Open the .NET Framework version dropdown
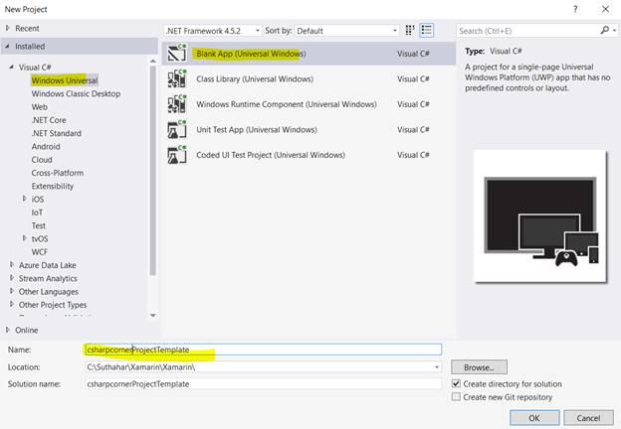 (x=213, y=31)
